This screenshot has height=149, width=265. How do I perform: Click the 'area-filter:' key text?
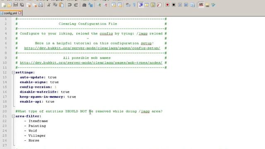click(28, 116)
